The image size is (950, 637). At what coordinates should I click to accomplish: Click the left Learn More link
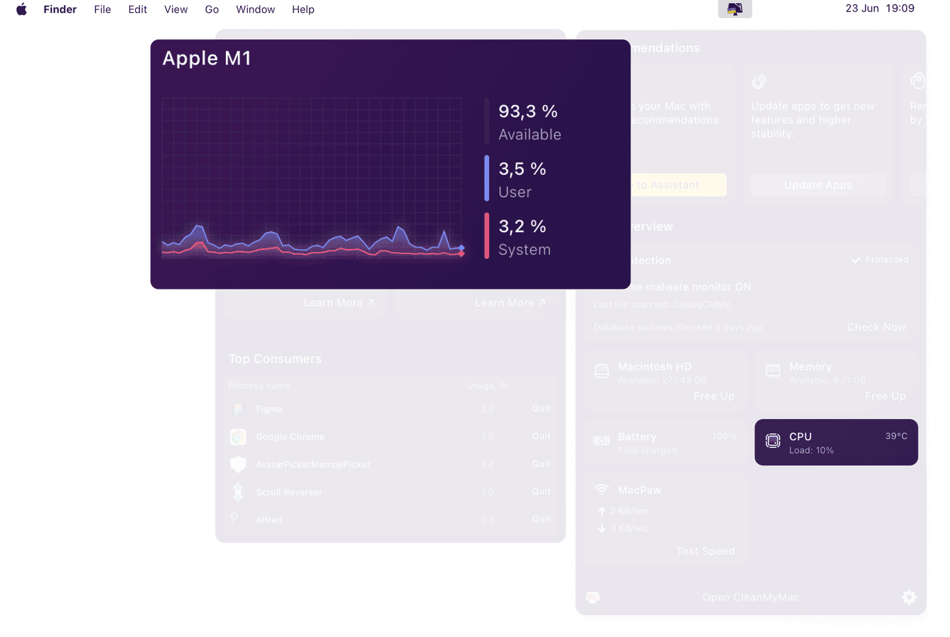coord(339,302)
